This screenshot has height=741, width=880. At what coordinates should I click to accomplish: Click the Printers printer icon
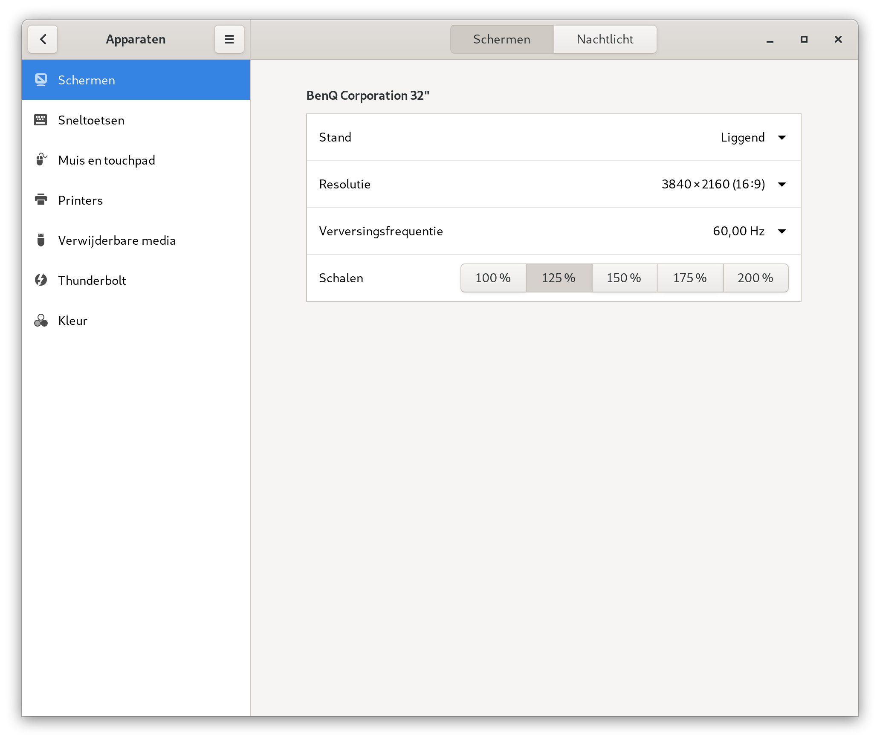coord(41,200)
